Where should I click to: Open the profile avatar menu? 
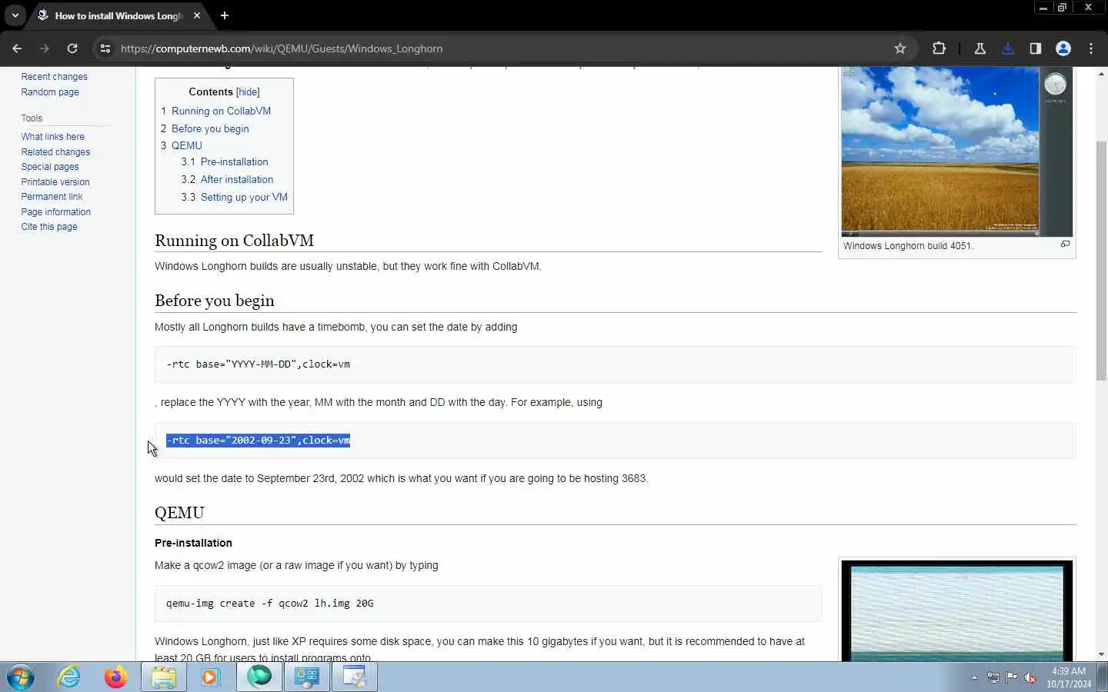tap(1063, 48)
